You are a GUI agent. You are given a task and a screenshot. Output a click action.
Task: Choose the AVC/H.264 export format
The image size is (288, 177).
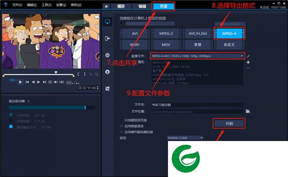click(198, 34)
